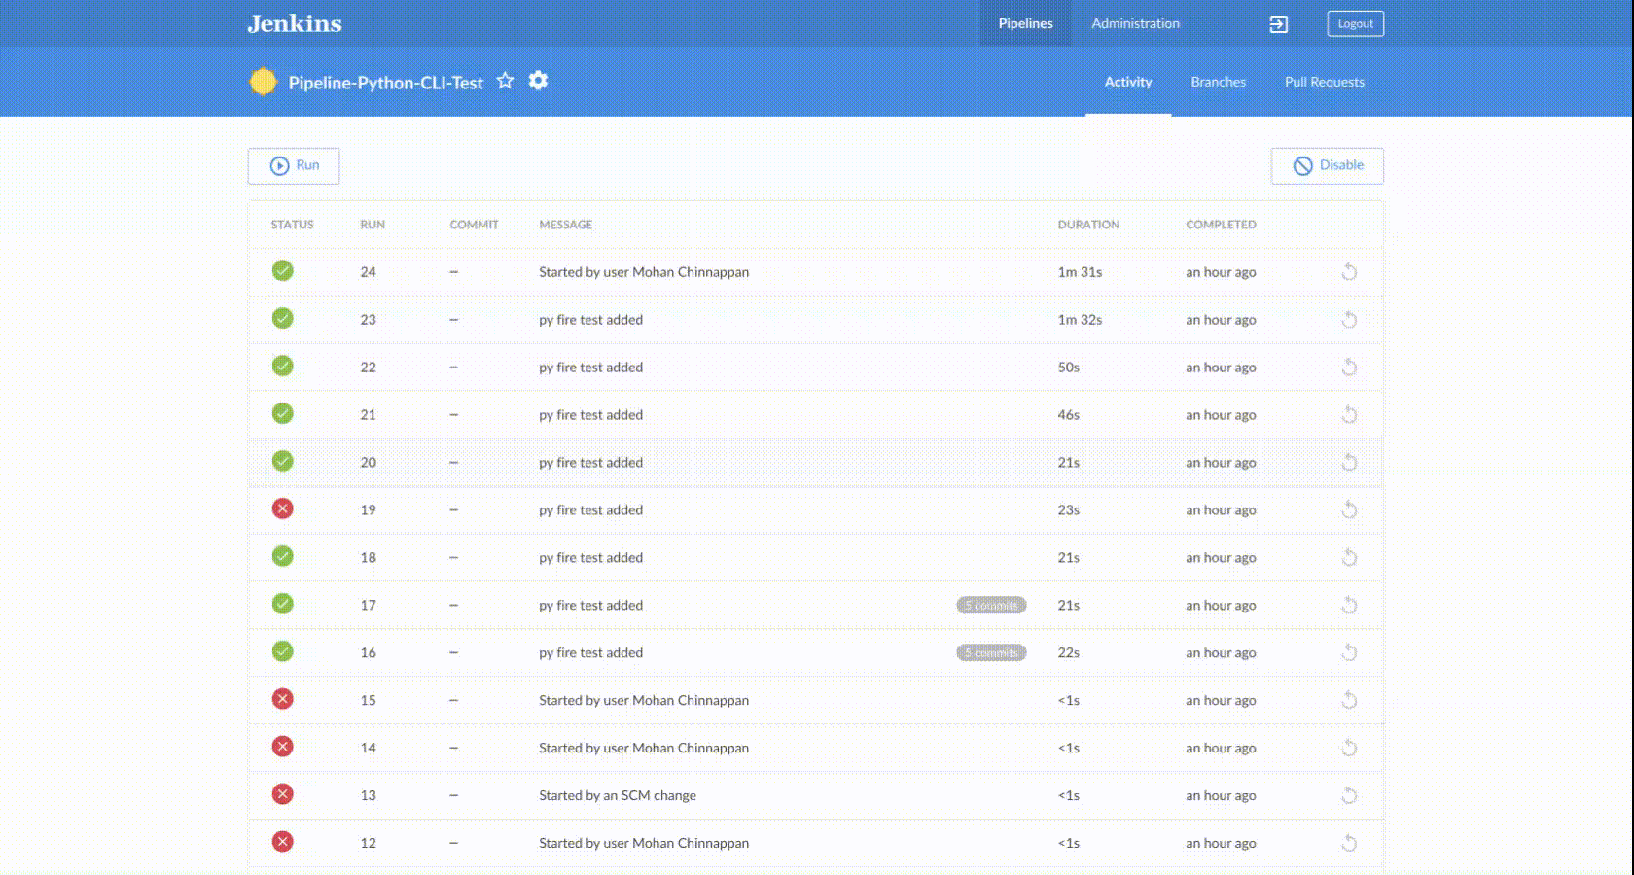The height and width of the screenshot is (875, 1634).
Task: Switch to the Pipelines tab
Action: (x=1025, y=23)
